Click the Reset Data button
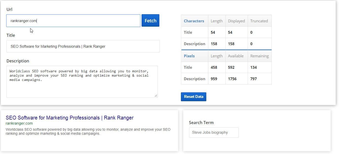This screenshot has height=154, width=339. [x=194, y=97]
